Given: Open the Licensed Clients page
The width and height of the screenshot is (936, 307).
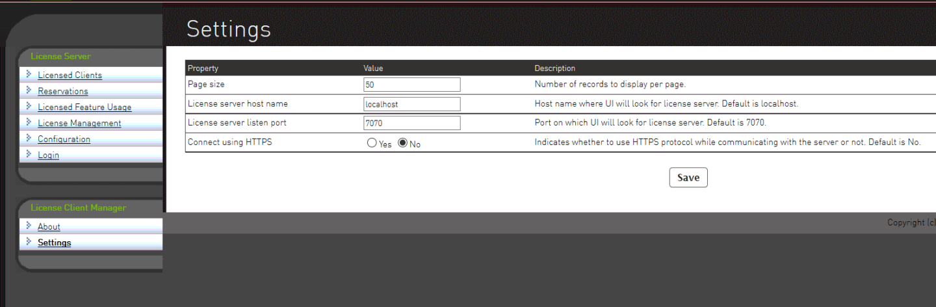Looking at the screenshot, I should coord(70,75).
